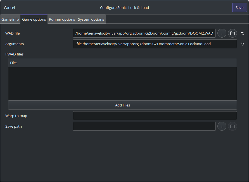Open the Save path three-dot menu

(222, 127)
